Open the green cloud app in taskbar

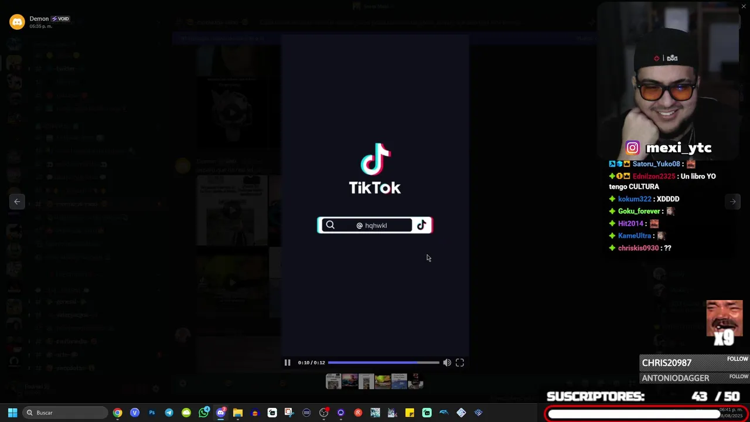[186, 413]
